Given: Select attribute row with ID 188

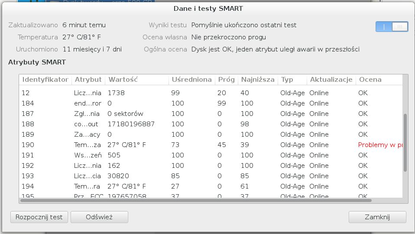Looking at the screenshot, I should (211, 124).
